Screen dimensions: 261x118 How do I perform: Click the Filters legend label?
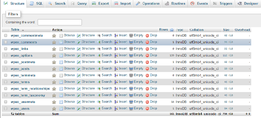(13, 14)
